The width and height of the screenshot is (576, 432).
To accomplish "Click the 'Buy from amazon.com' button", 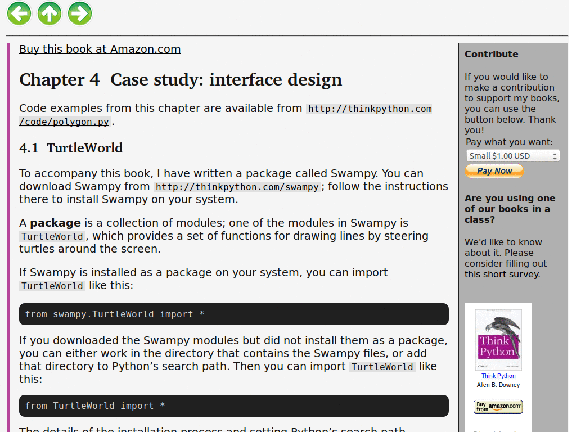I will click(498, 407).
